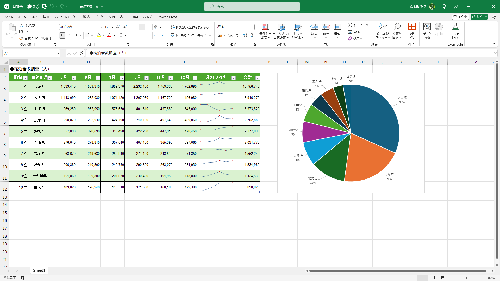500x281 pixels.
Task: Click the search box in title bar
Action: pos(252,7)
